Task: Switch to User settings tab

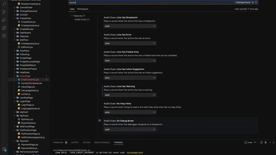Action: coord(72,9)
